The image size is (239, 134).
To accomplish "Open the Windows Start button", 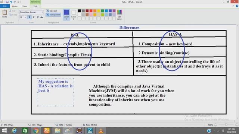I will tap(4, 131).
